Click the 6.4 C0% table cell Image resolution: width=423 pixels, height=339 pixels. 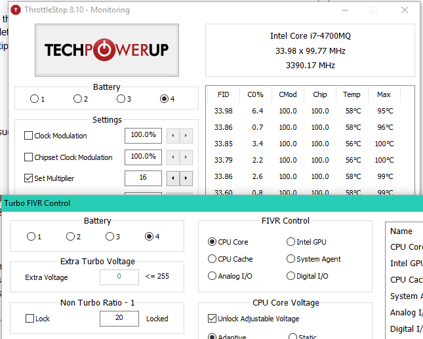(257, 111)
